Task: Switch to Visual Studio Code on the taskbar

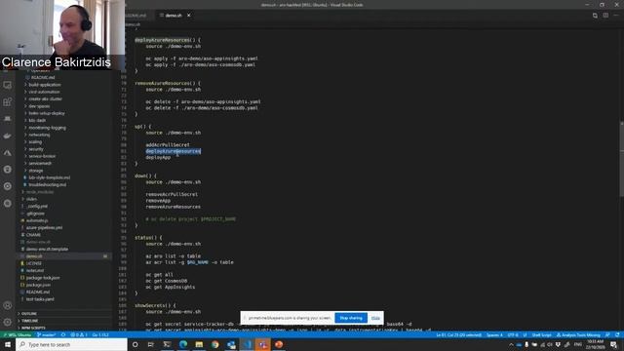Action: pos(247,344)
